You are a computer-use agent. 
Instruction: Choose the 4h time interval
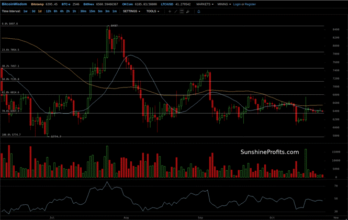point(61,11)
